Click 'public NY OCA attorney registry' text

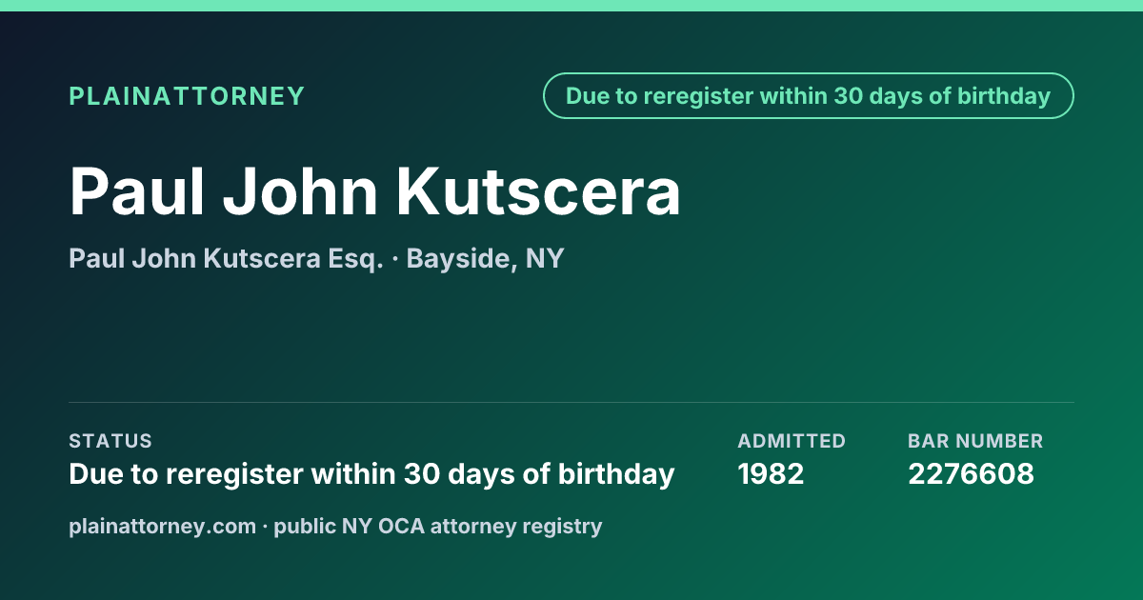pyautogui.click(x=438, y=526)
